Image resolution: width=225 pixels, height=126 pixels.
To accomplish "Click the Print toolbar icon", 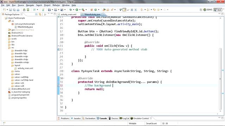I will (18, 10).
